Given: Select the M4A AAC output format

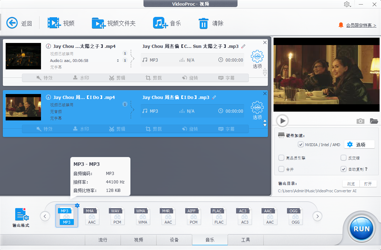Looking at the screenshot, I should (x=92, y=216).
